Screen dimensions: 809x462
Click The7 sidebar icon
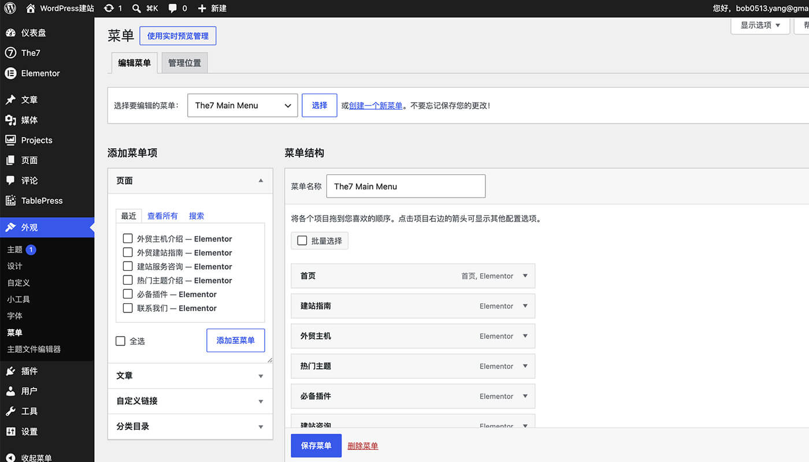[x=10, y=53]
